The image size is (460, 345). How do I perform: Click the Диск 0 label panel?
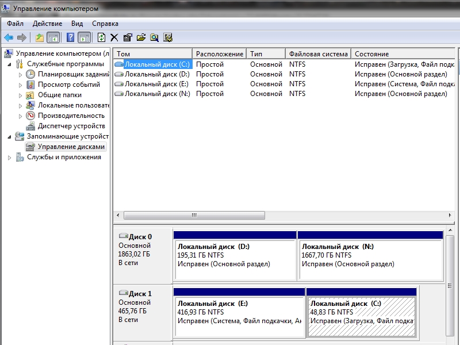point(143,255)
